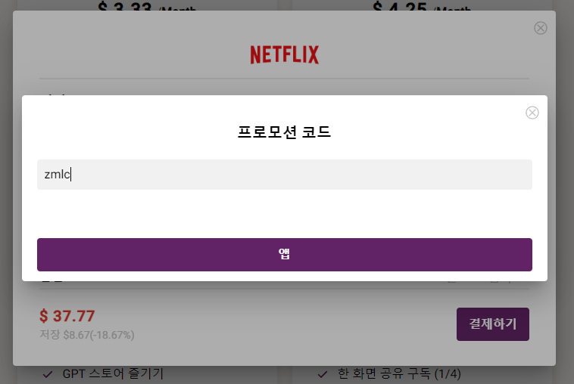Image resolution: width=574 pixels, height=384 pixels.
Task: Click the 결제하기 payment button
Action: [x=493, y=324]
